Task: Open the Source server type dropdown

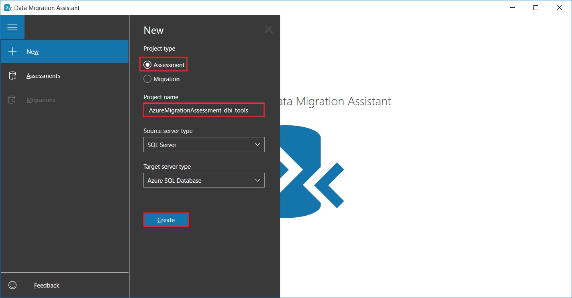Action: (204, 145)
